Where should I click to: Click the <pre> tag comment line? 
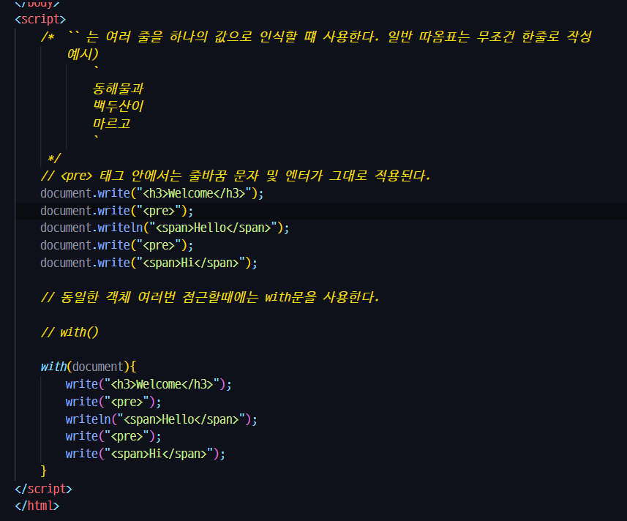pos(236,176)
